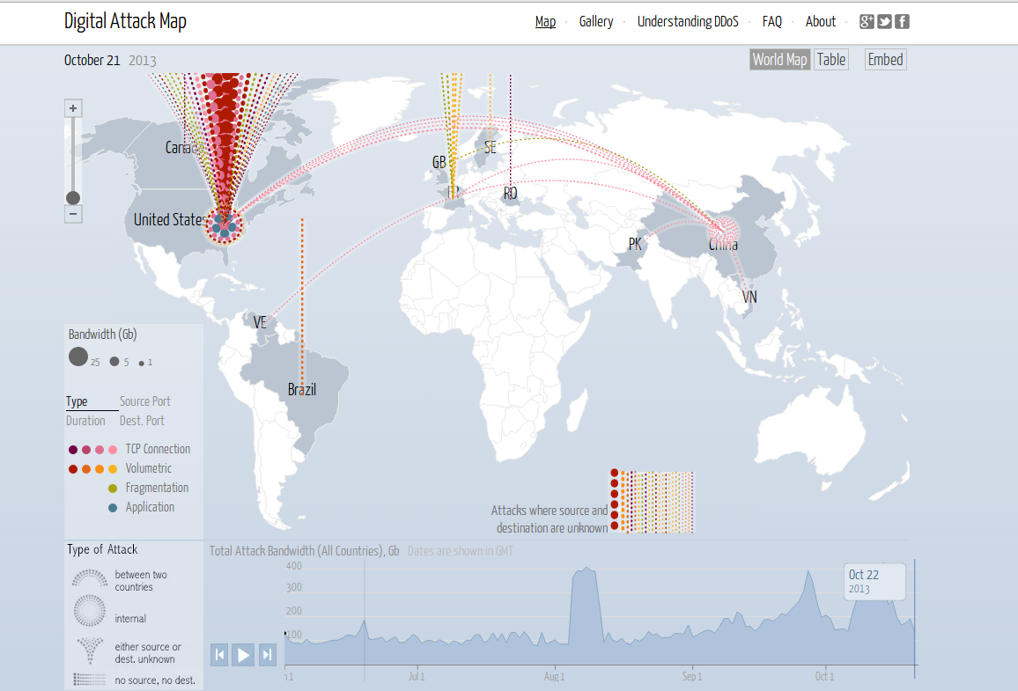Viewport: 1018px width, 691px height.
Task: Share via the Facebook icon
Action: pyautogui.click(x=903, y=22)
